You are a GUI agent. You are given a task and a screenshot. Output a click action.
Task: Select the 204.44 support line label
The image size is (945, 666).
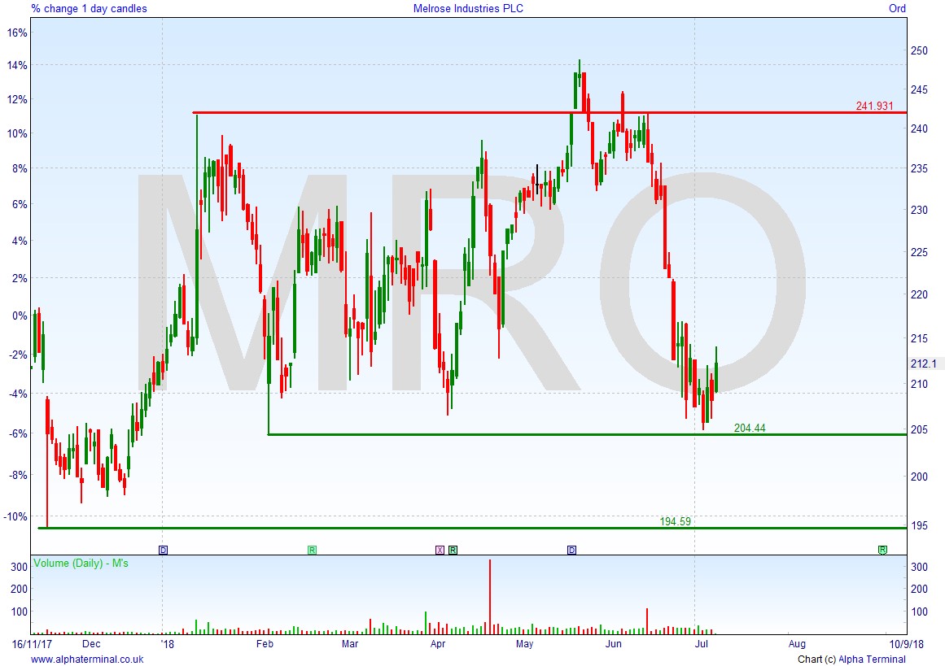[750, 428]
